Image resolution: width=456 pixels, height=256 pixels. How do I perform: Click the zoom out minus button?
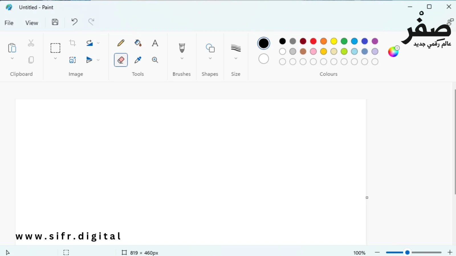point(377,252)
